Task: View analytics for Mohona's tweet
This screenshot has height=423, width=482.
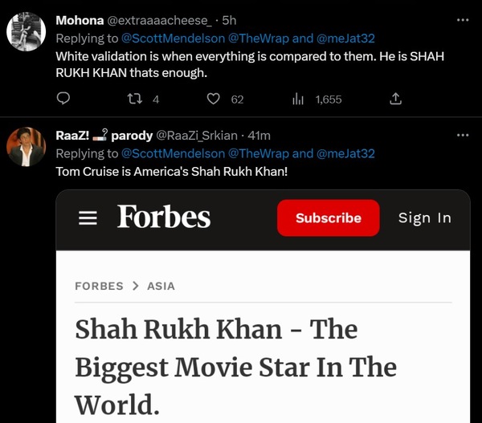Action: pyautogui.click(x=298, y=99)
